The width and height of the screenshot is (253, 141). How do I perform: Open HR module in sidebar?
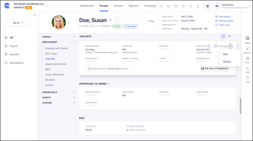[9, 38]
